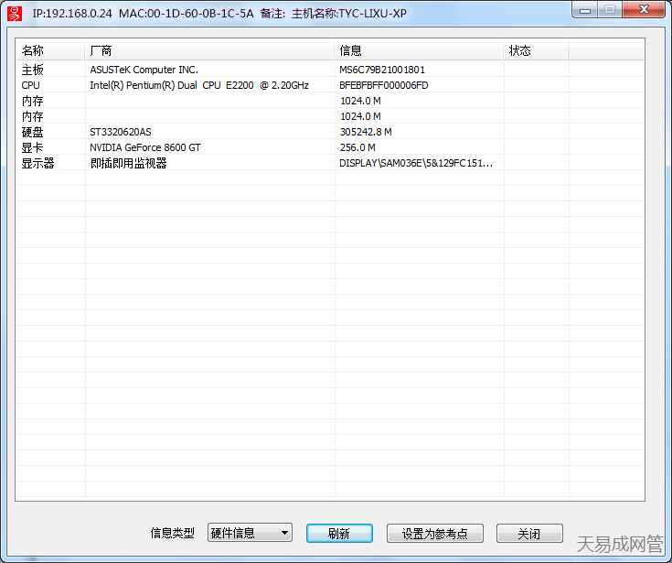Select the first 内存 row
672x563 pixels.
[33, 101]
